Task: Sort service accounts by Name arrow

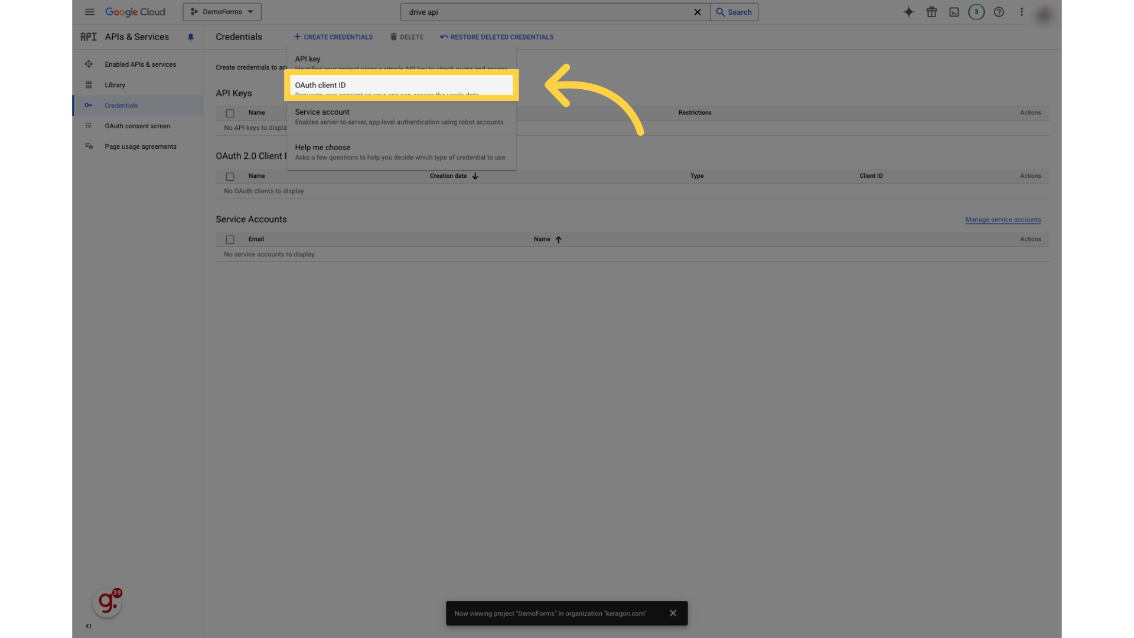Action: click(x=558, y=240)
